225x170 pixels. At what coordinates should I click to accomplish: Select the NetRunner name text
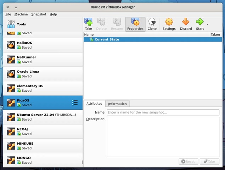27,57
